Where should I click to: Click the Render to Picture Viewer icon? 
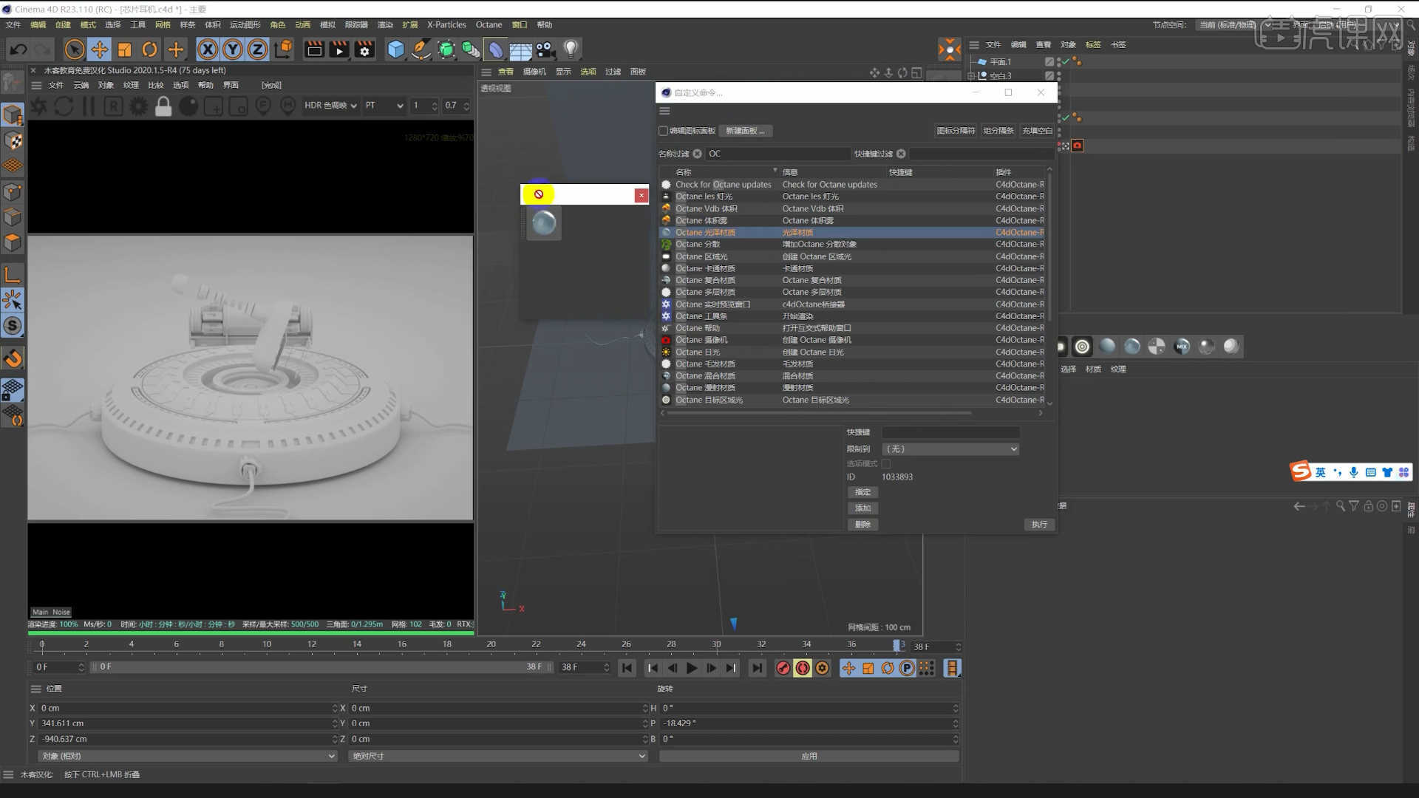point(338,50)
